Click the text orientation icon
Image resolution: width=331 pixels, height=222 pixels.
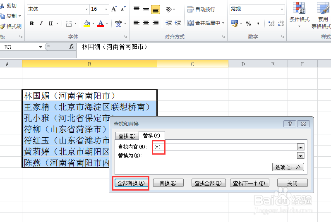point(169,9)
